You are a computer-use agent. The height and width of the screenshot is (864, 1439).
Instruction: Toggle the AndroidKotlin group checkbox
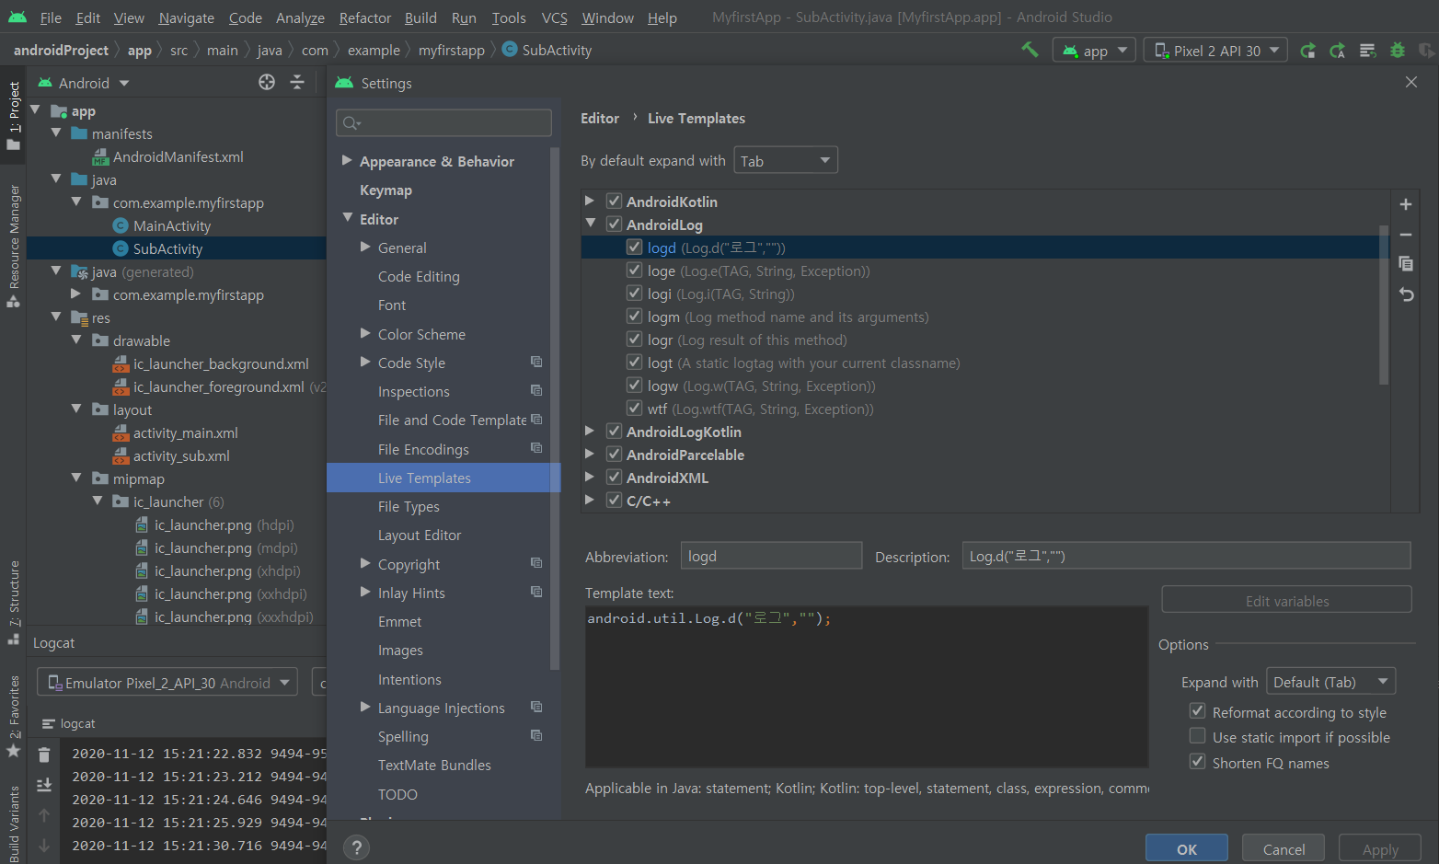point(614,201)
